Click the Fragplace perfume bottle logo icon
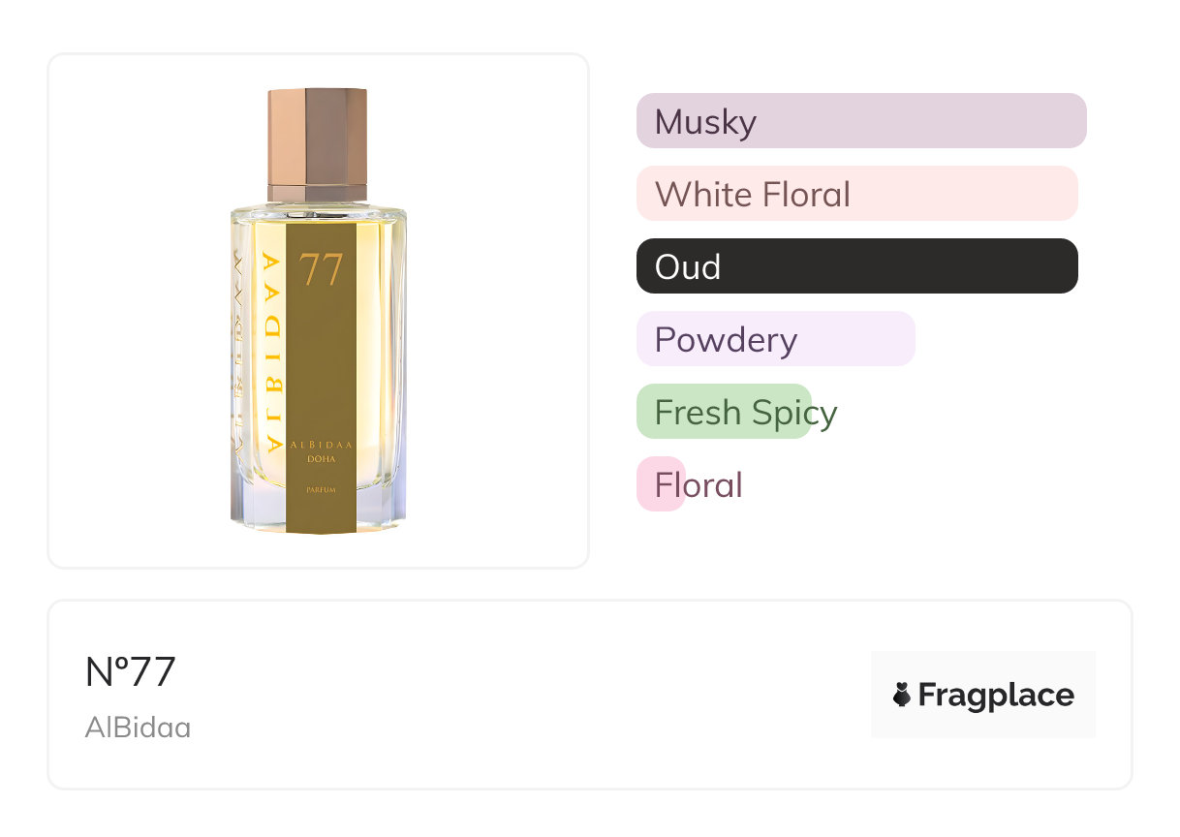Screen dimensions: 1180x837 902,695
